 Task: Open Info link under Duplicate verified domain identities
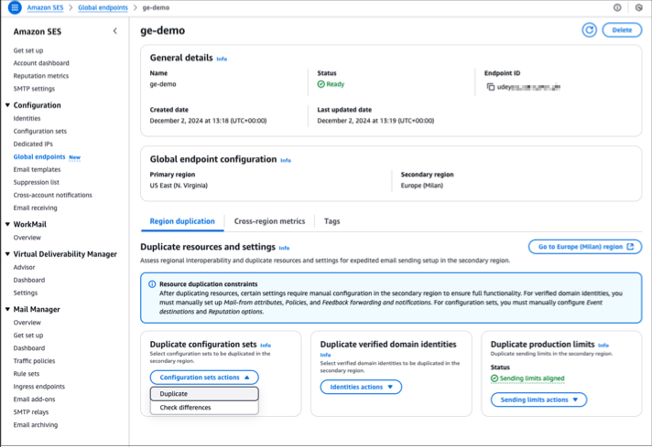(x=326, y=355)
